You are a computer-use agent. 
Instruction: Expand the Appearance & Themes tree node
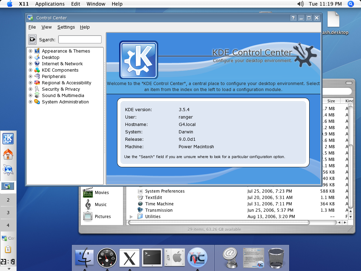(30, 51)
